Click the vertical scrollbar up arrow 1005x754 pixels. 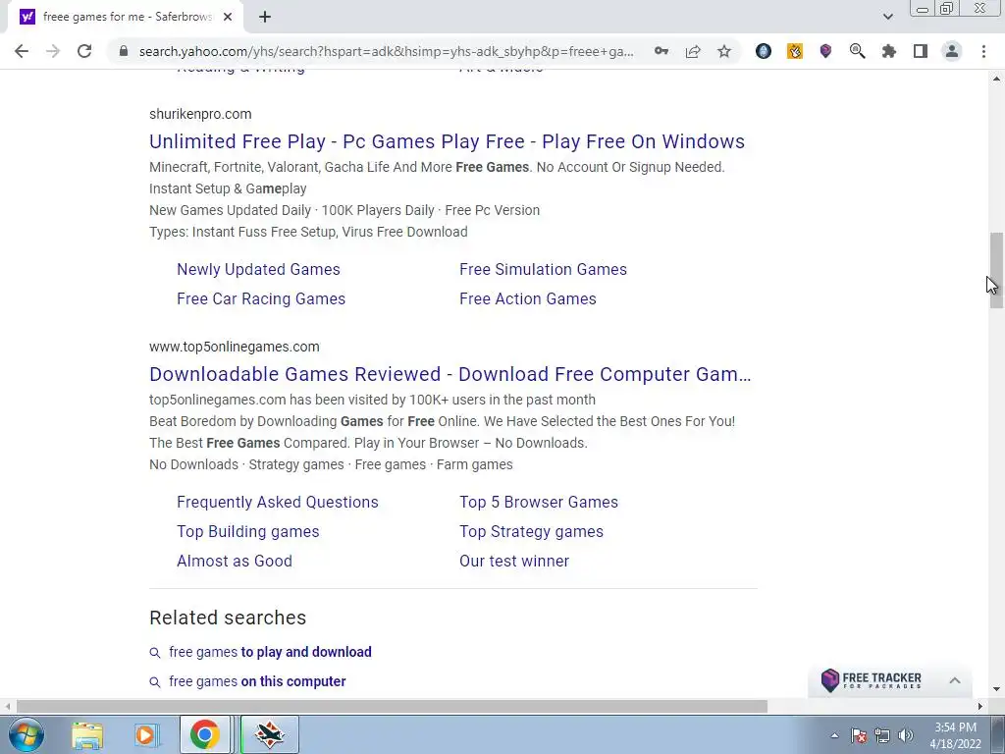pos(996,79)
